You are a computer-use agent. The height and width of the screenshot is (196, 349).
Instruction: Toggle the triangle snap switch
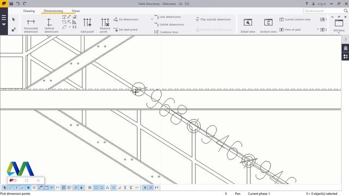tap(107, 187)
